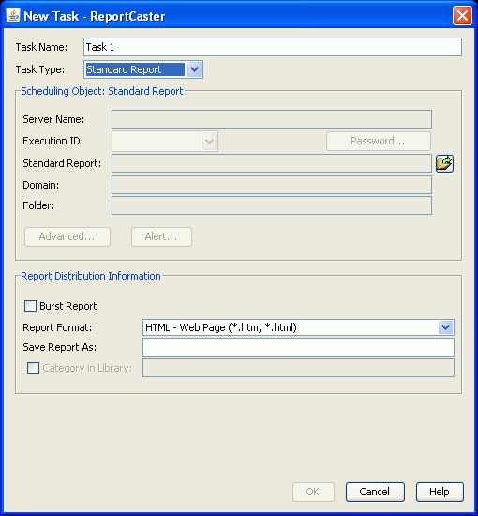Screen dimensions: 478x516
Task: Expand the Report Format dropdown list
Action: 445,327
